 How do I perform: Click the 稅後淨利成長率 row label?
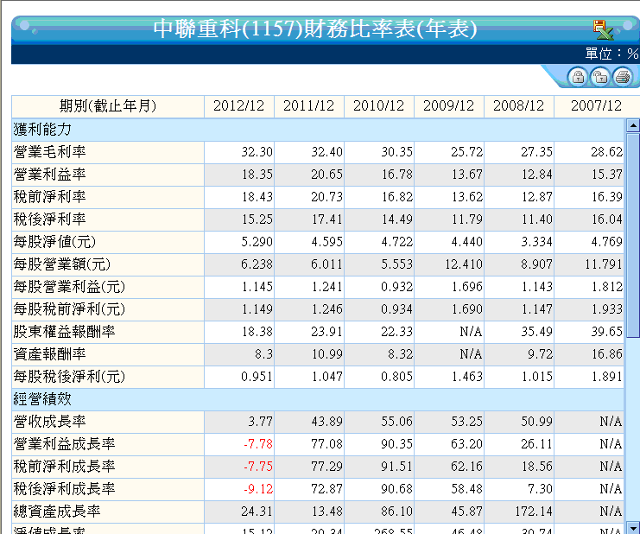(65, 489)
